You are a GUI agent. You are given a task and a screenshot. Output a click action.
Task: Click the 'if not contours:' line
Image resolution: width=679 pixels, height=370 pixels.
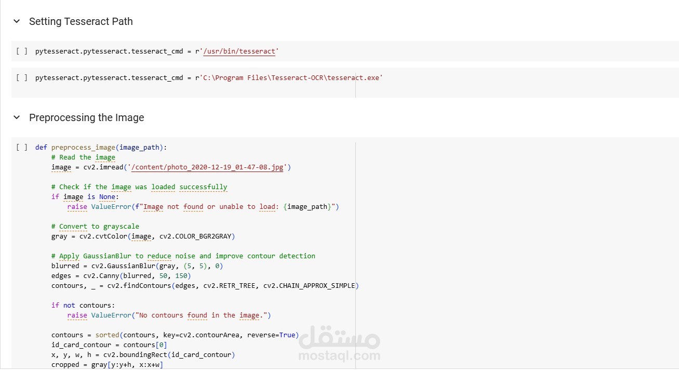(83, 305)
